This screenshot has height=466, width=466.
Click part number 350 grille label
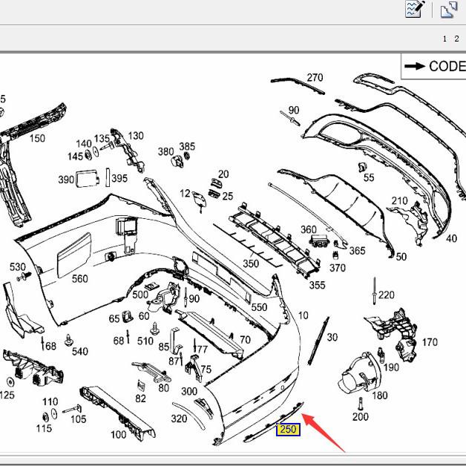point(251,263)
